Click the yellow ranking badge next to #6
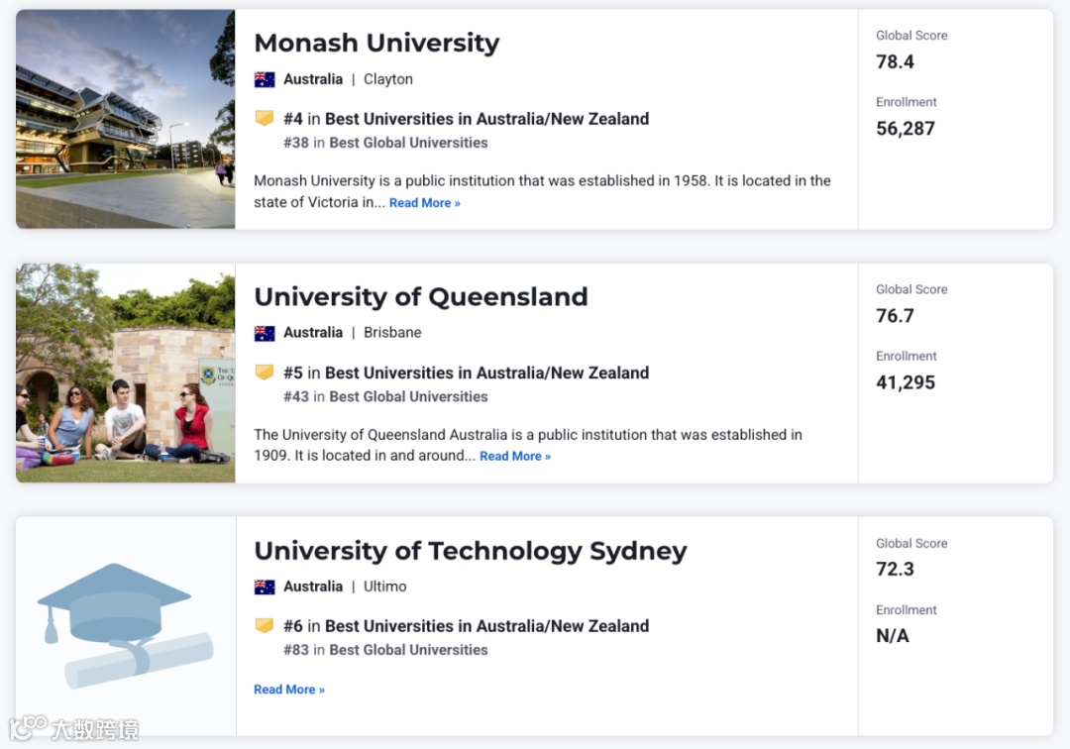 (265, 626)
